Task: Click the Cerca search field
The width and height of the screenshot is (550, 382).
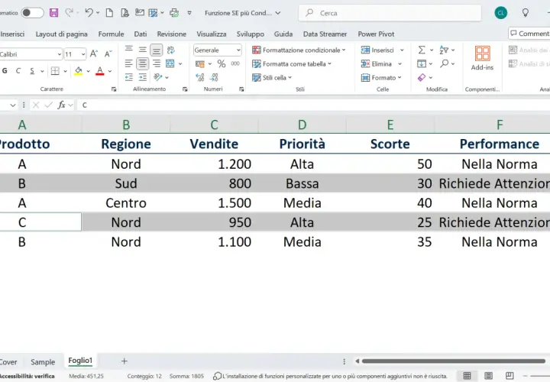Action: point(390,13)
